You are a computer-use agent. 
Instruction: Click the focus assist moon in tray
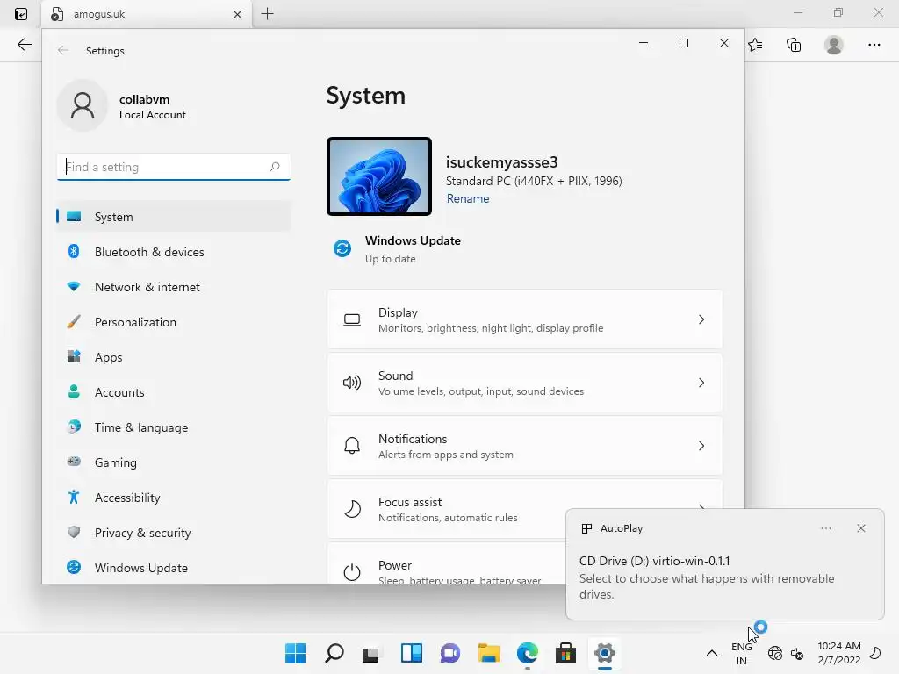tap(875, 653)
